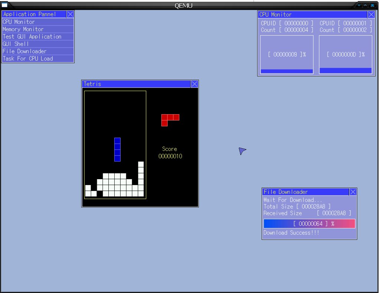Click CPU 00000000 load bar showing 00000009 %
Viewport: 380px width, 293px height.
[x=287, y=55]
